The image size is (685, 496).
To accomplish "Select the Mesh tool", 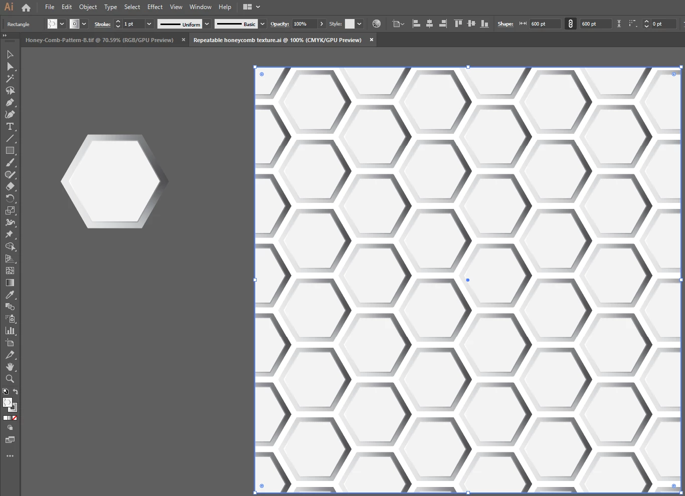I will pos(10,271).
